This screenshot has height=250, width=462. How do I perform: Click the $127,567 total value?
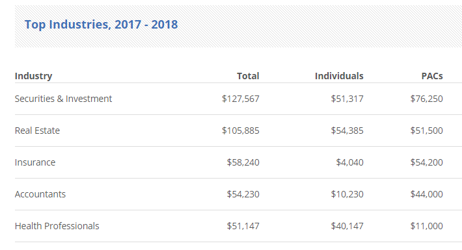(241, 99)
